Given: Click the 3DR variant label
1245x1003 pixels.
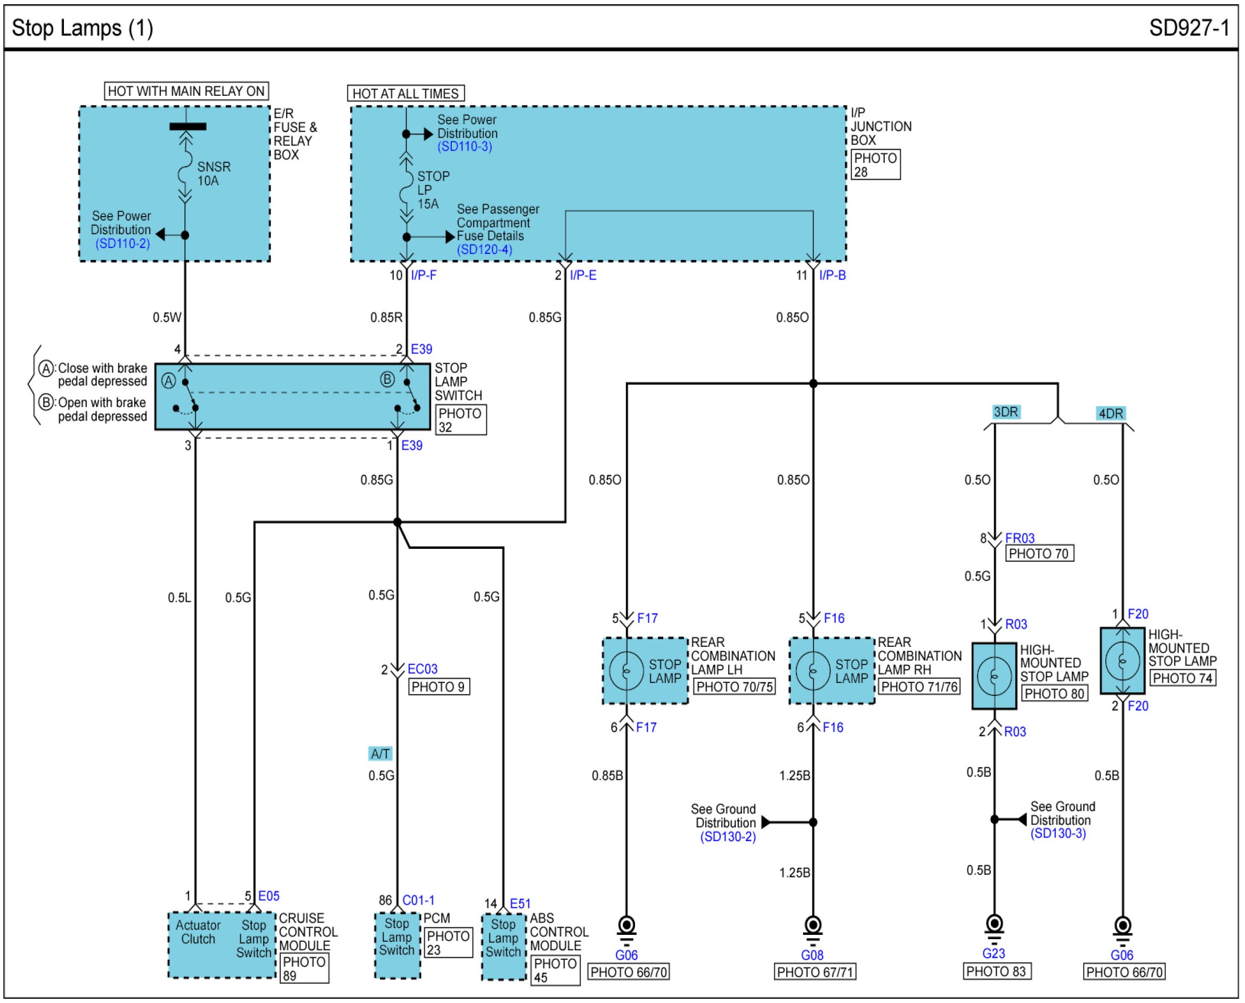Looking at the screenshot, I should [x=1006, y=413].
